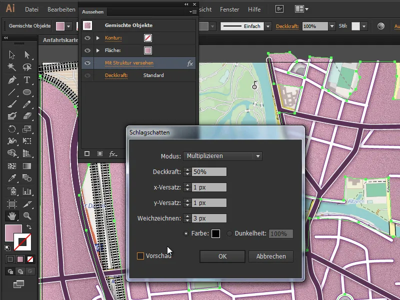Confirm drop shadow with OK

point(222,256)
